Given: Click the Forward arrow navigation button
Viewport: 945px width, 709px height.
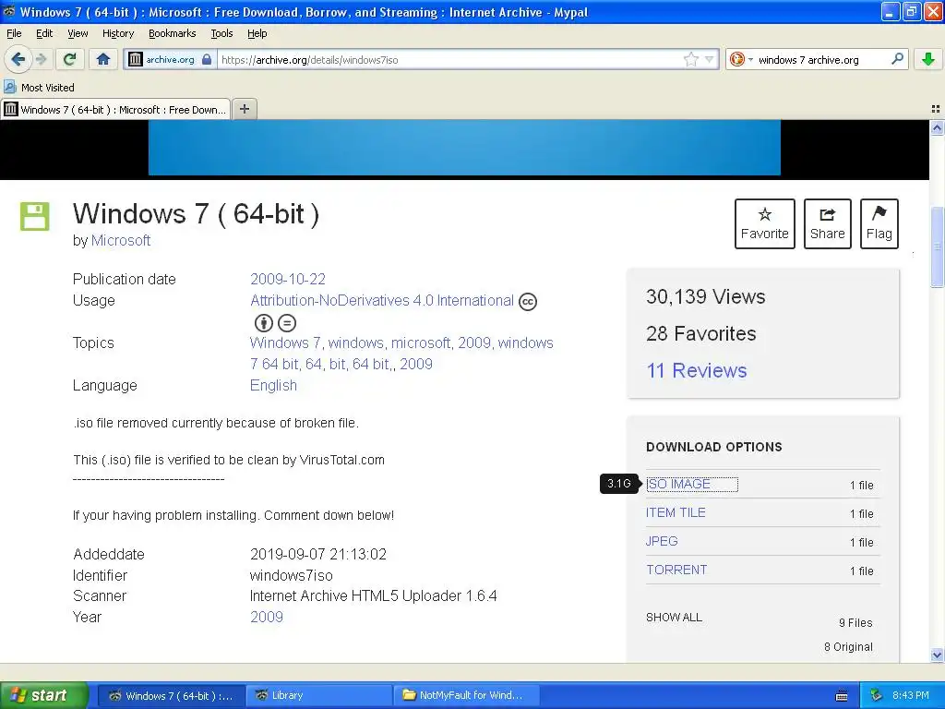Looking at the screenshot, I should point(42,59).
